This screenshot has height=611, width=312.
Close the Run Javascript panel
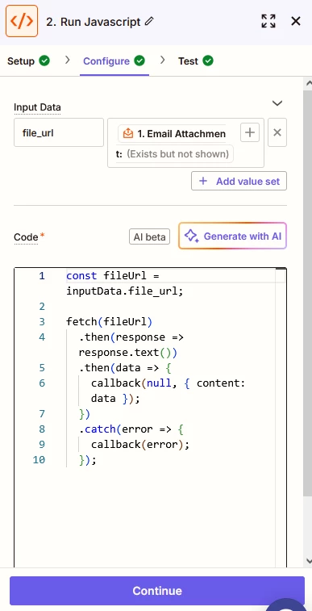(x=296, y=21)
